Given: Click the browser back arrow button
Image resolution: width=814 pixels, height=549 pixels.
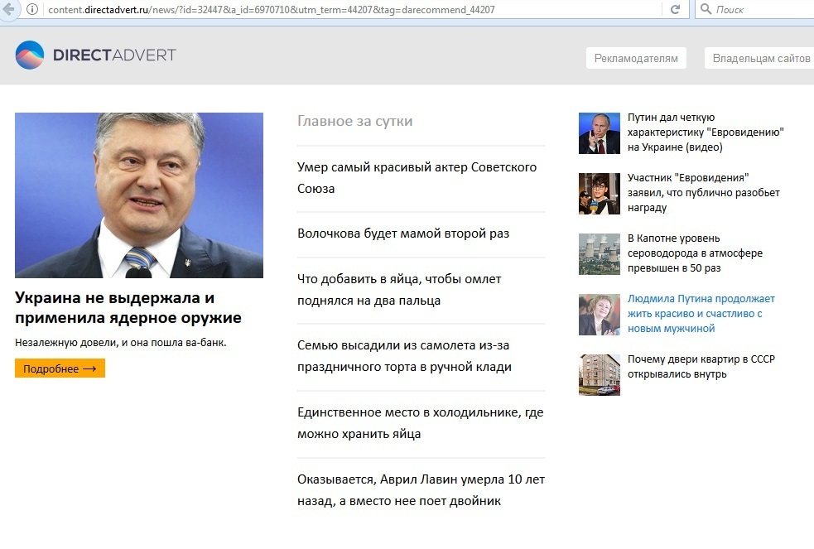Looking at the screenshot, I should (x=9, y=9).
